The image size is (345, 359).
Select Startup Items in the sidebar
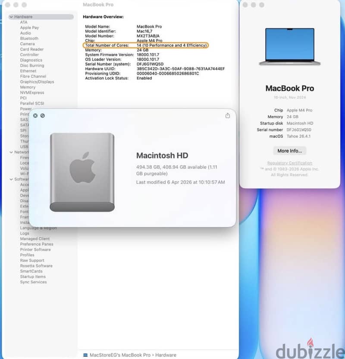[x=33, y=276]
